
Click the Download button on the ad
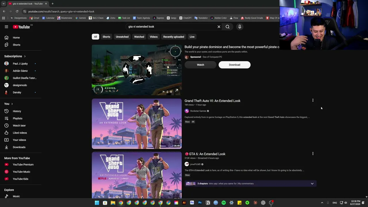235,65
